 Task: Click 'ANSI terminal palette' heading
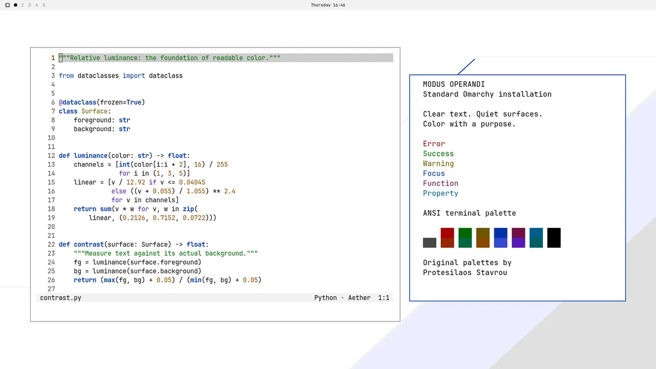pos(470,213)
